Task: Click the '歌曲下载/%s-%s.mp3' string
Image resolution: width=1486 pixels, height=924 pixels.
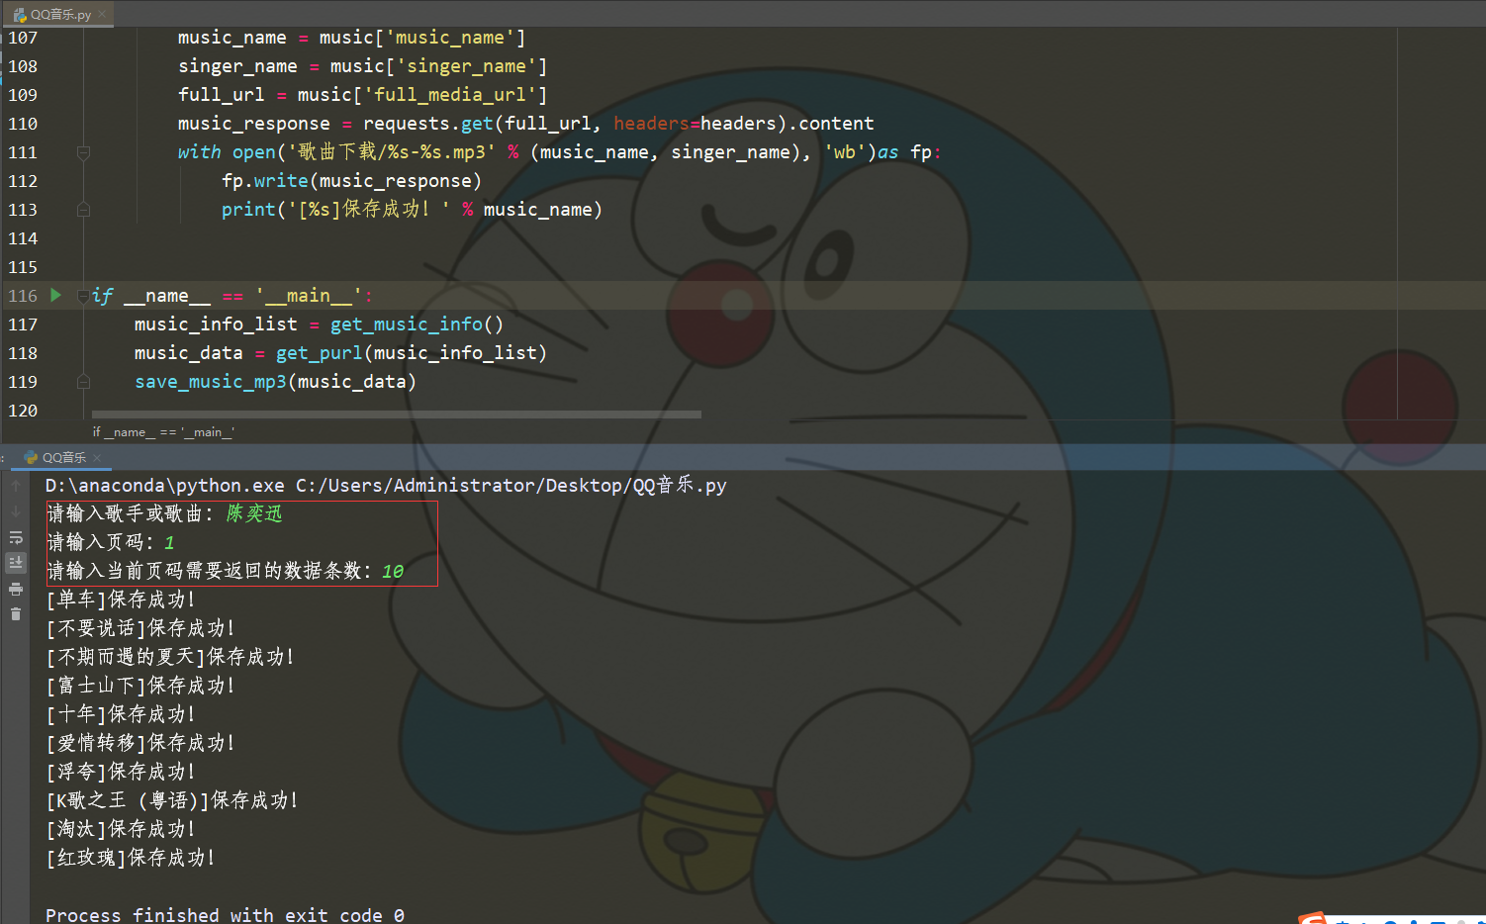Action: click(x=392, y=152)
